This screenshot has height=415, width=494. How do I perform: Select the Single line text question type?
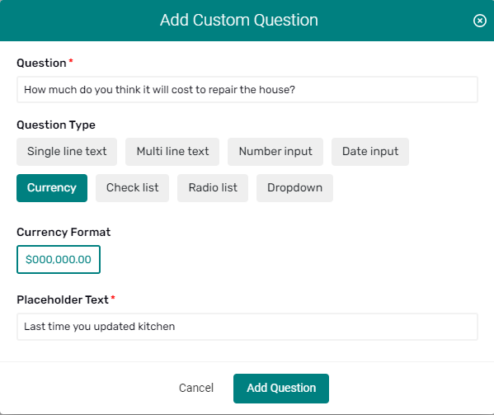point(67,152)
